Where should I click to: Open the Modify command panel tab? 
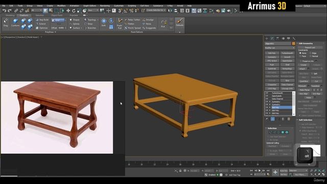(272, 38)
